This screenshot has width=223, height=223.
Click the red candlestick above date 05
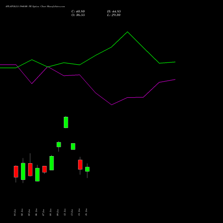pos(30,169)
